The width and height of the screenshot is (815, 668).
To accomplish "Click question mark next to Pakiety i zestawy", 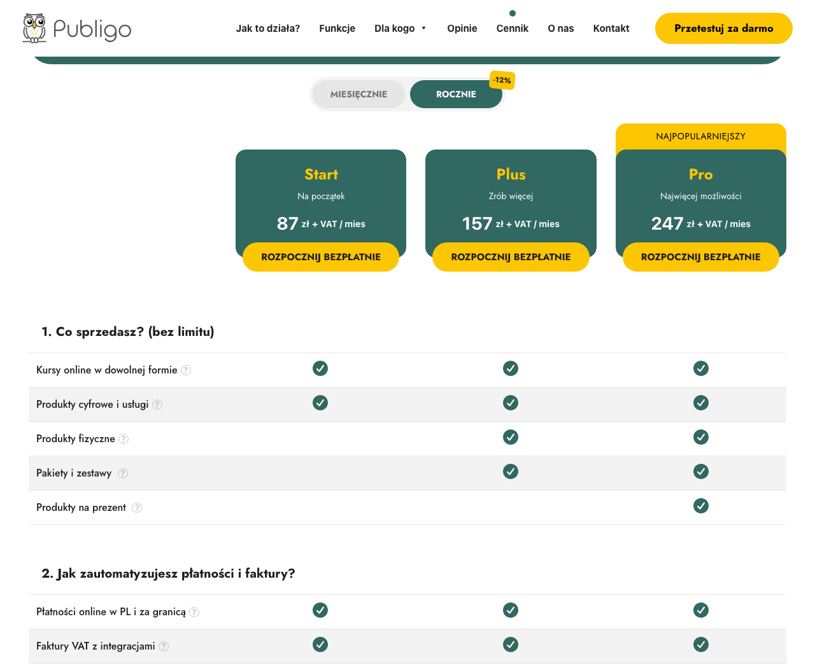I will (x=123, y=473).
